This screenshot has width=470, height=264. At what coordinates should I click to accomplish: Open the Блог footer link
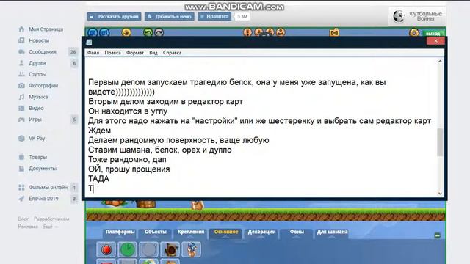[x=23, y=219]
